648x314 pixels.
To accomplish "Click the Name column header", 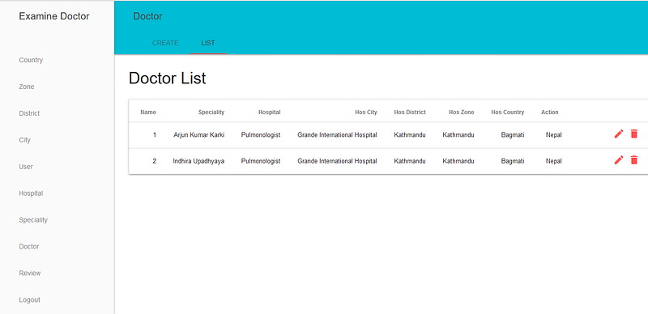I will pos(148,112).
